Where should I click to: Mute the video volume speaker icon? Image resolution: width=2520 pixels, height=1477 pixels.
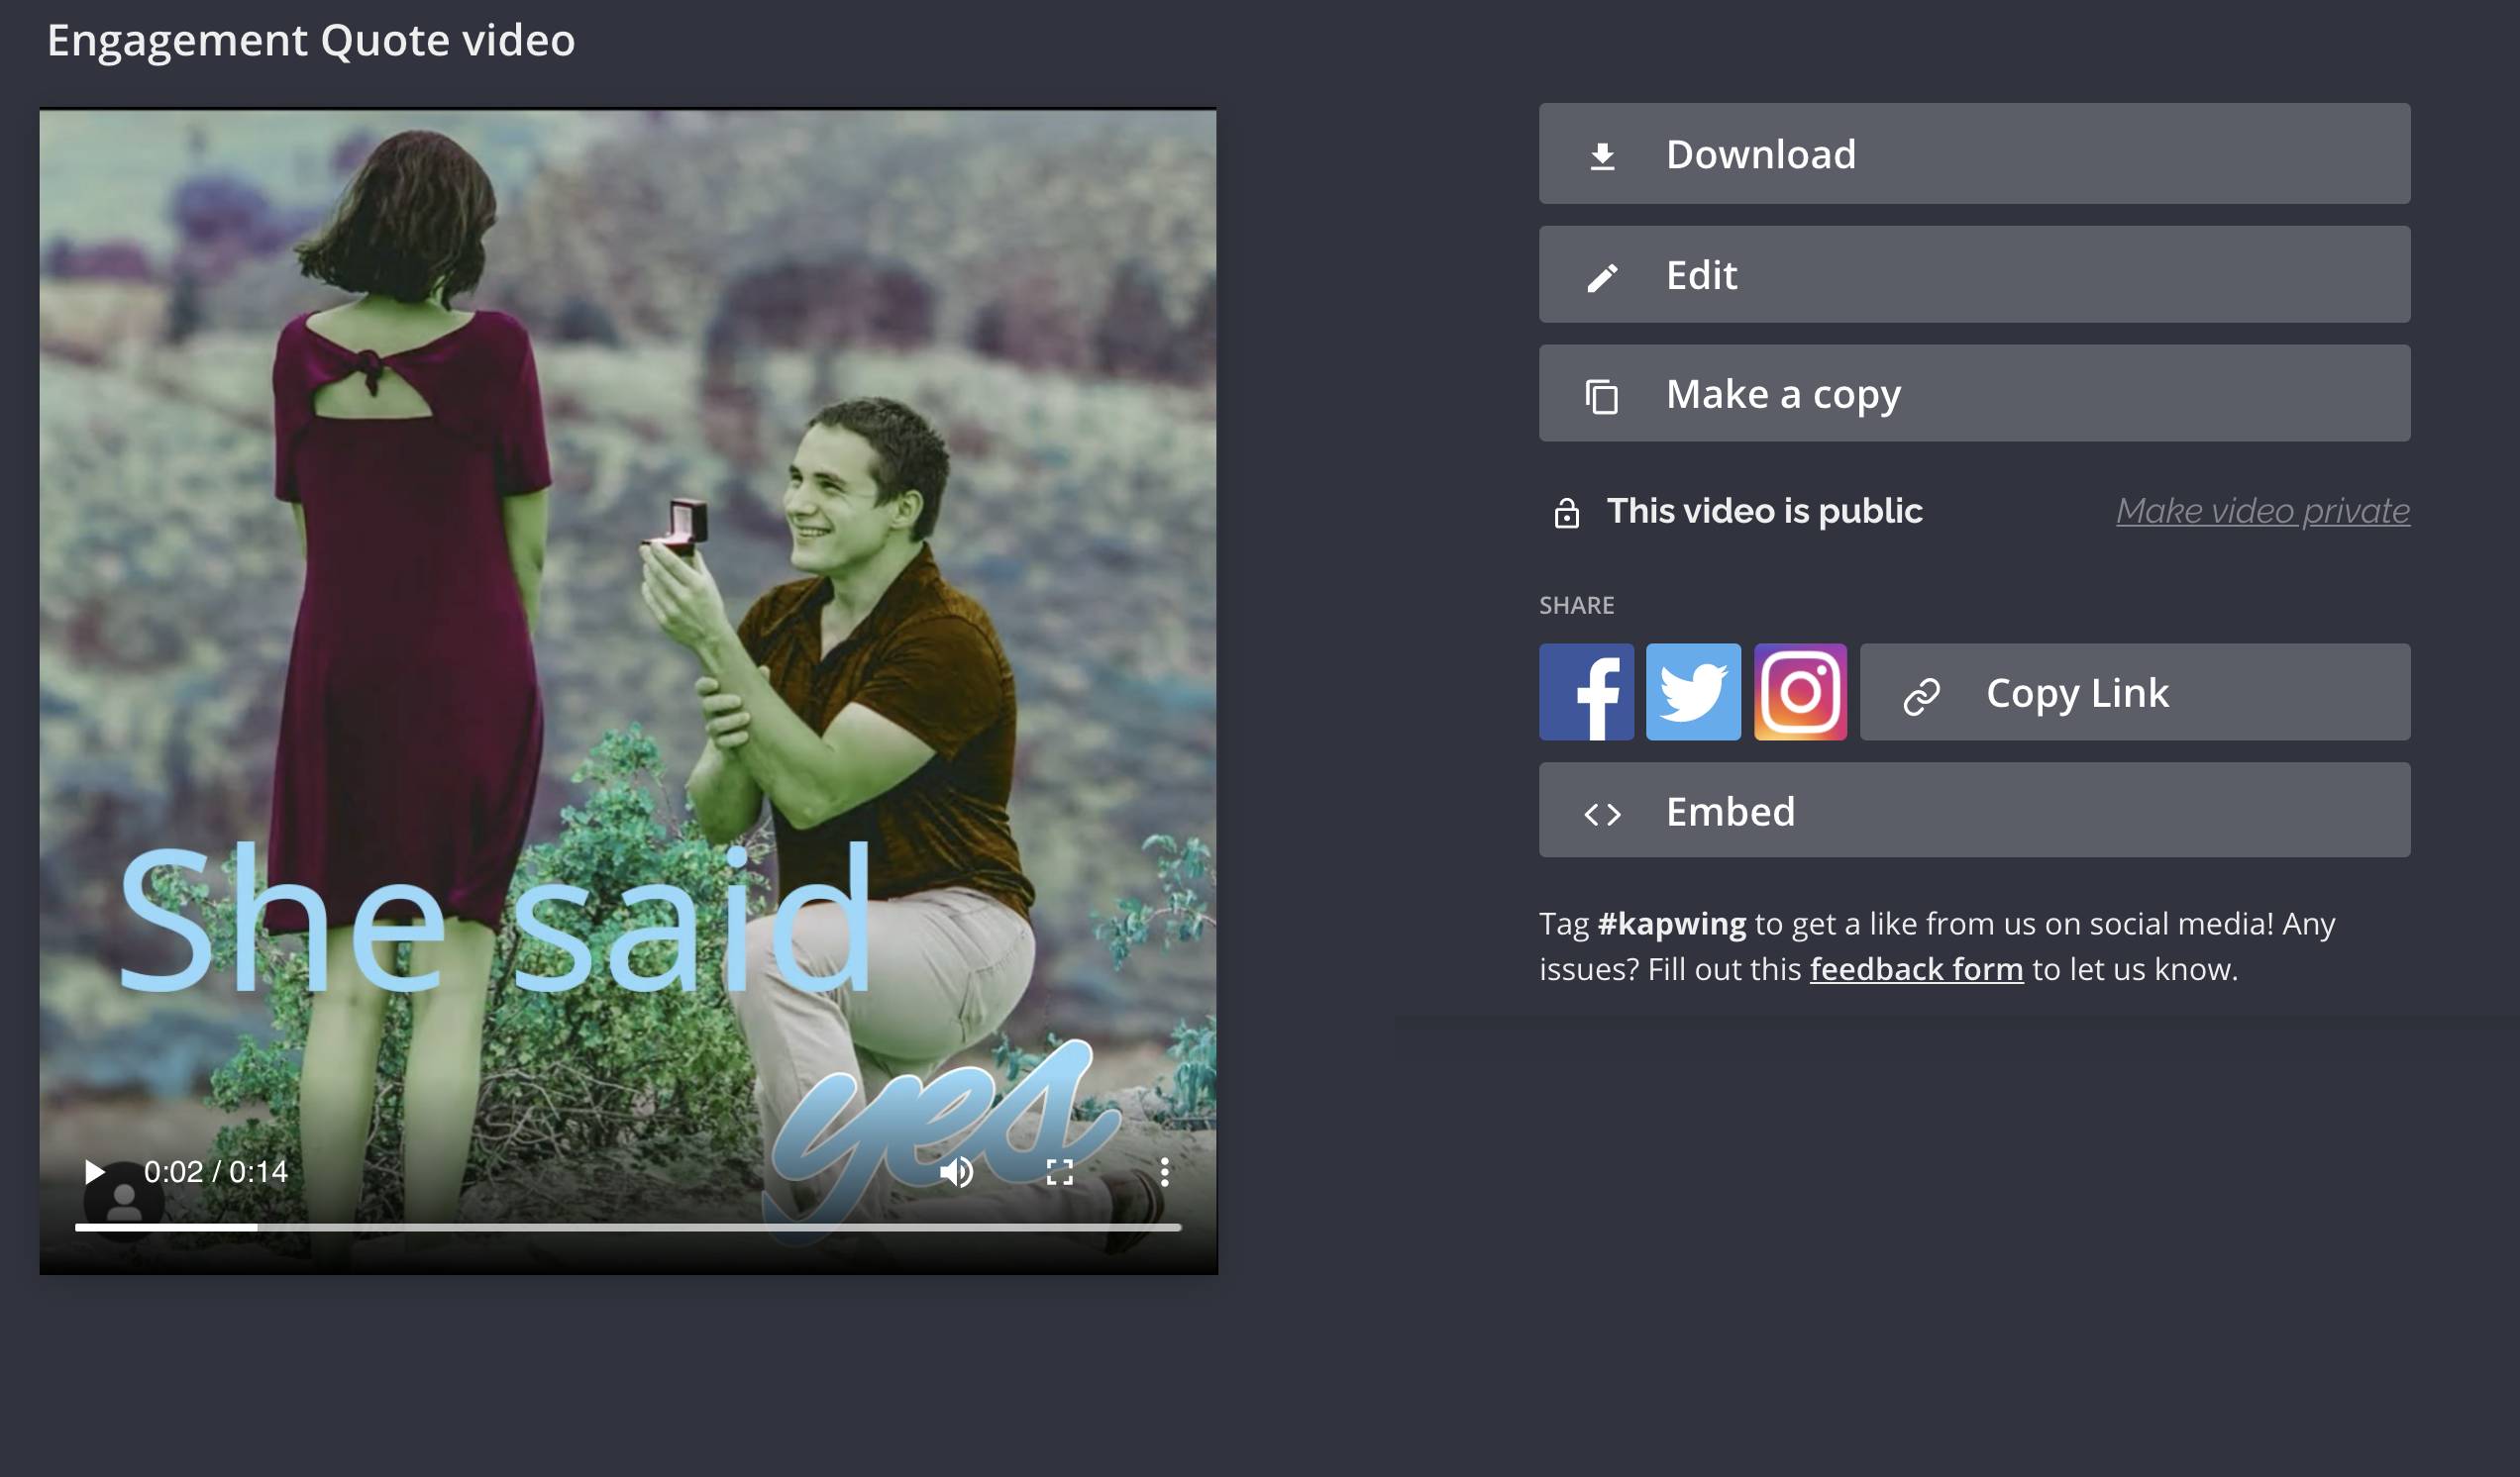click(x=956, y=1171)
